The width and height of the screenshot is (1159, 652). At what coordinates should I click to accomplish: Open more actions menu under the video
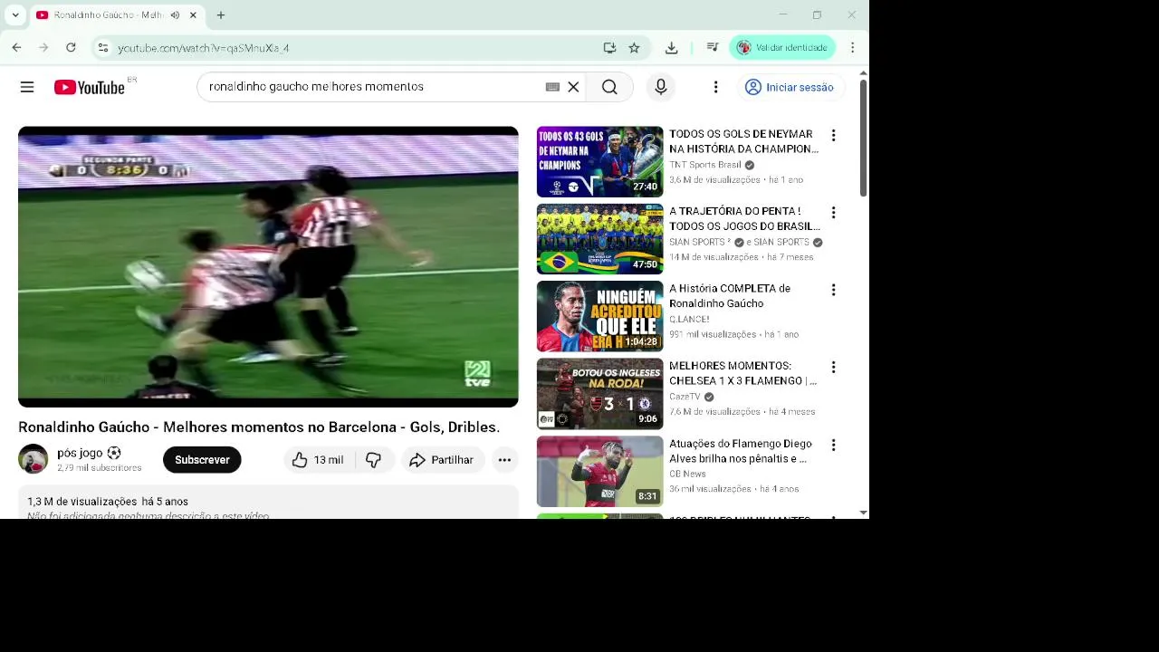point(504,460)
